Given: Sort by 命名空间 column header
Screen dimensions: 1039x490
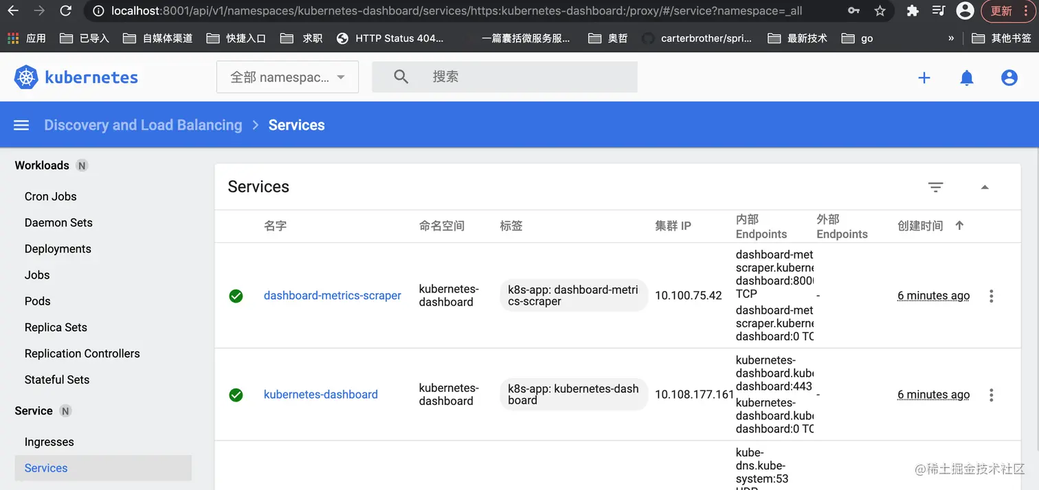Looking at the screenshot, I should [x=442, y=226].
